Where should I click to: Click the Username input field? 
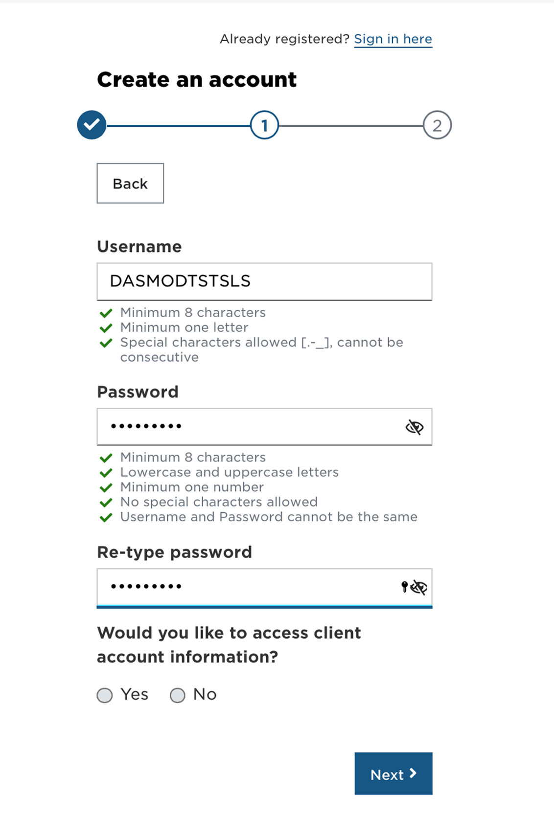264,281
